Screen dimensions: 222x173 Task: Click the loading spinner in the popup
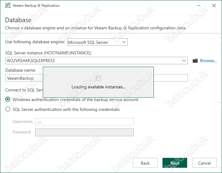click(x=98, y=78)
